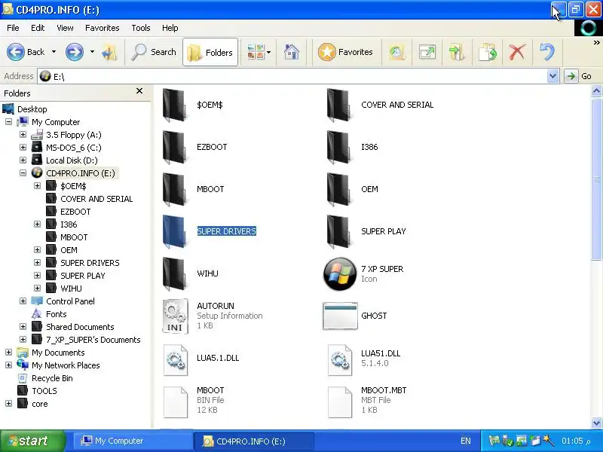Viewport: 603px width, 452px height.
Task: Expand $OEM$ in the folder tree
Action: coord(37,185)
